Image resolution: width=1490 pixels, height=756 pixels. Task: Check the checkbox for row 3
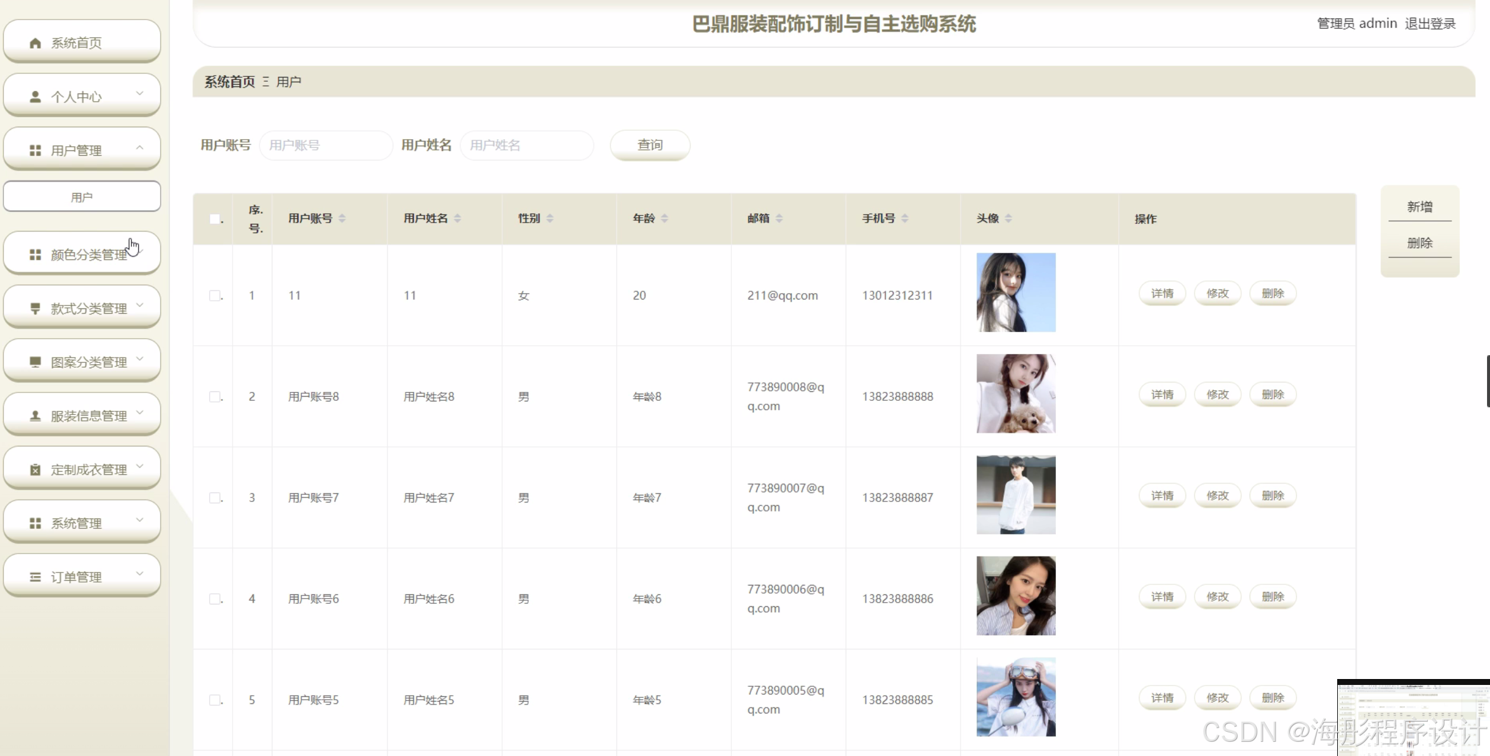point(214,498)
